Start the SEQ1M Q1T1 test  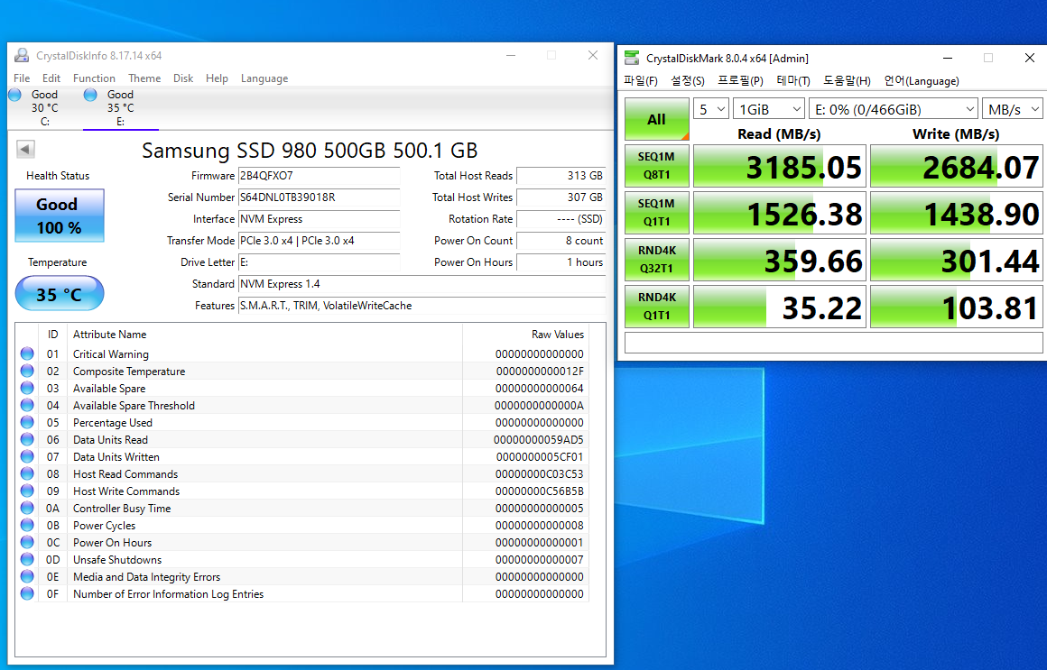tap(656, 212)
